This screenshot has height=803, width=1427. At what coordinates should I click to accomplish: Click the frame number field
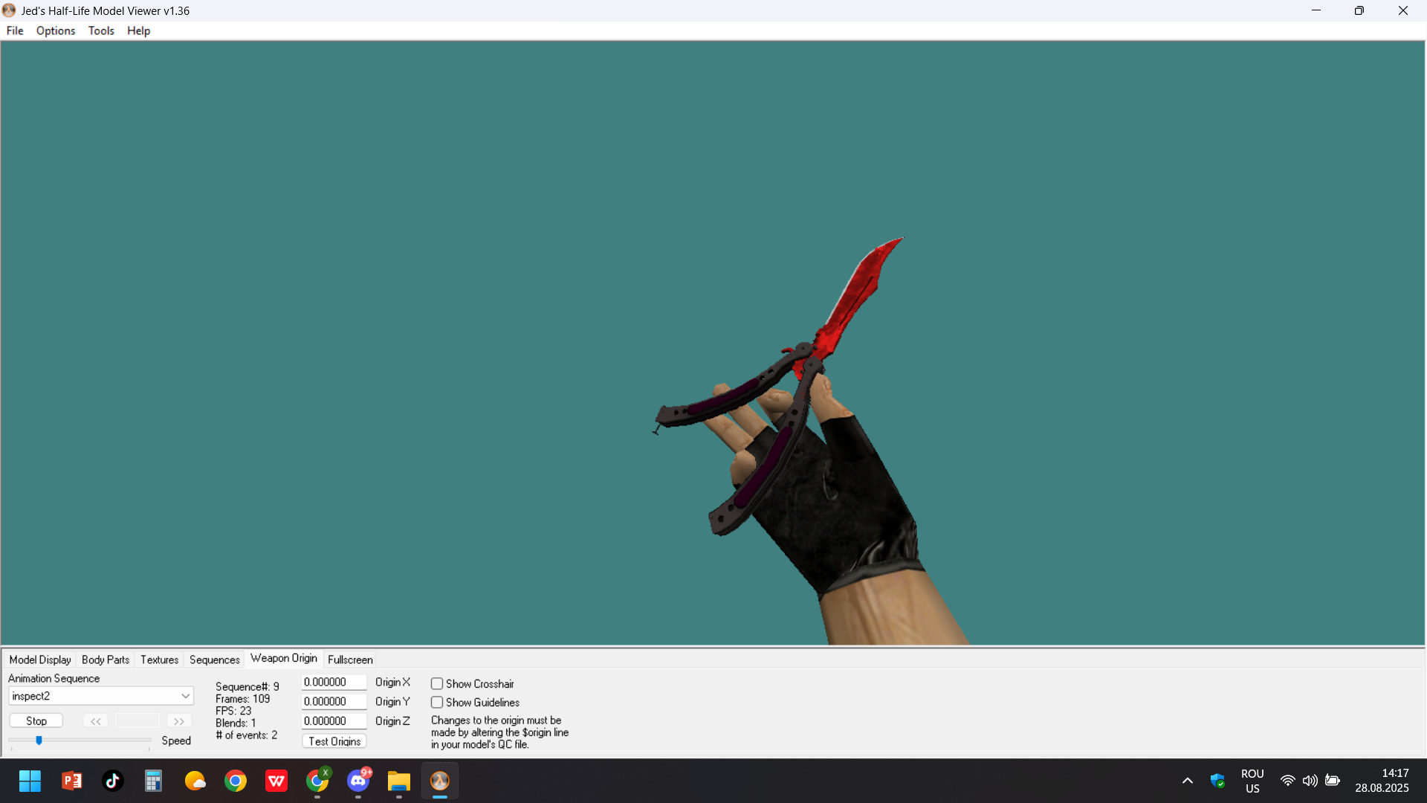(x=137, y=721)
